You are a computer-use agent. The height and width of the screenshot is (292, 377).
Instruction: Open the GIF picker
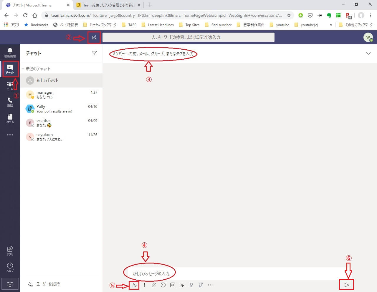173,285
